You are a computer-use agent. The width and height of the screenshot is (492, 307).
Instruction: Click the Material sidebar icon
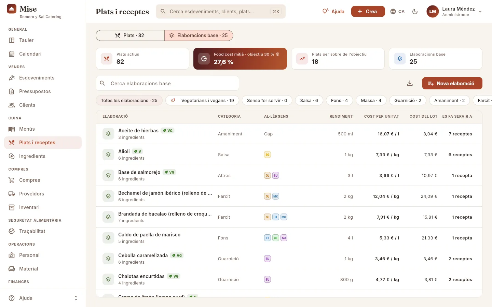tap(12, 269)
